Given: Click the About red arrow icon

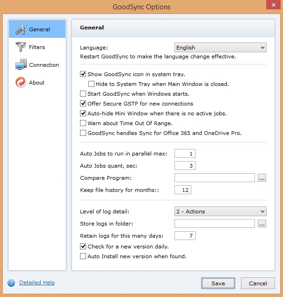Looking at the screenshot, I should tap(21, 82).
